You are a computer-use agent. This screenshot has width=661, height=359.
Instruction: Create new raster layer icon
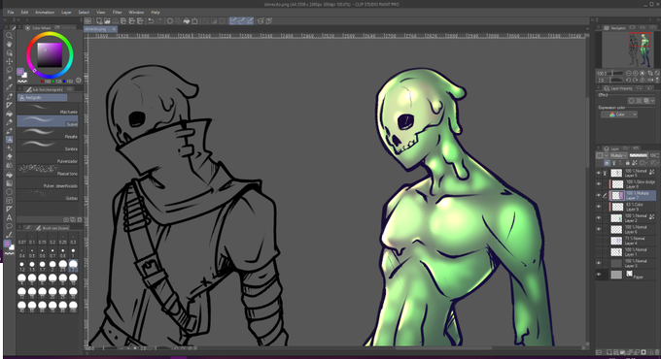609,352
